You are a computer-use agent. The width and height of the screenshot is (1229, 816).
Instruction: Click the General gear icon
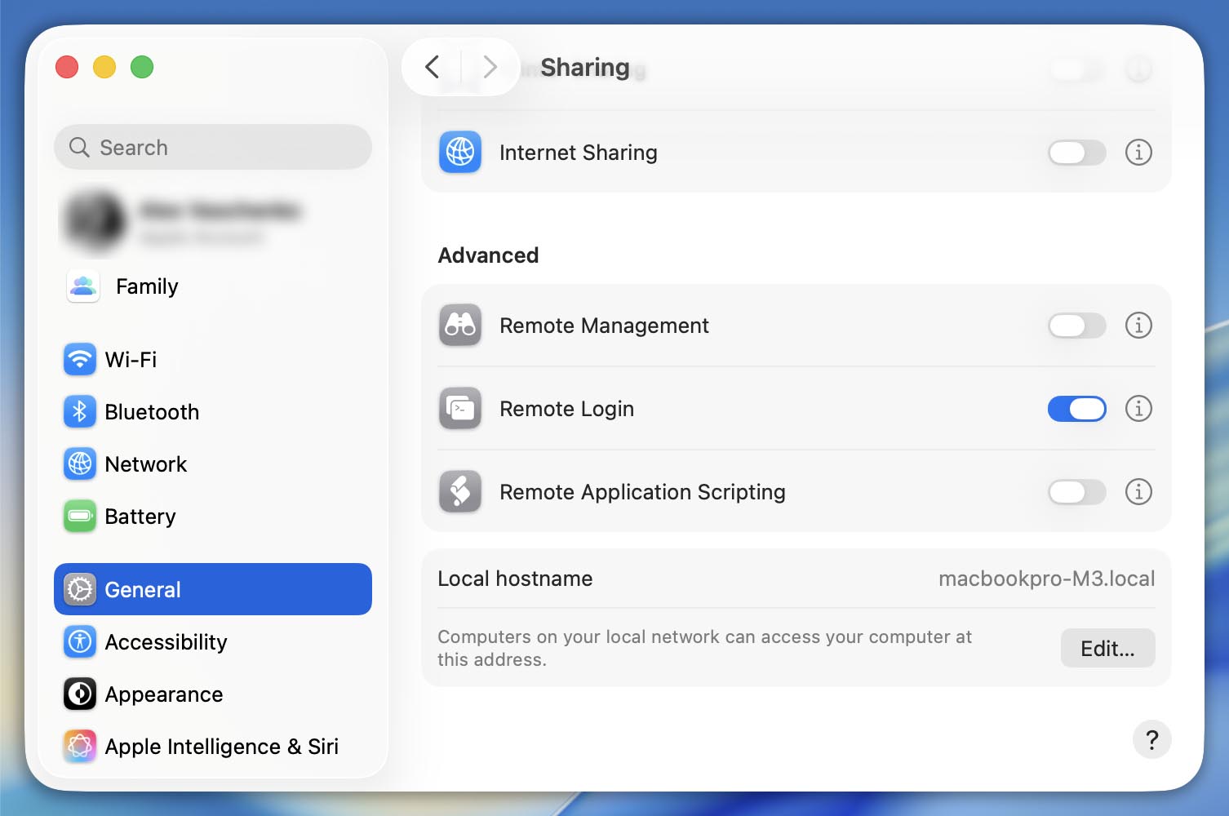click(x=80, y=589)
